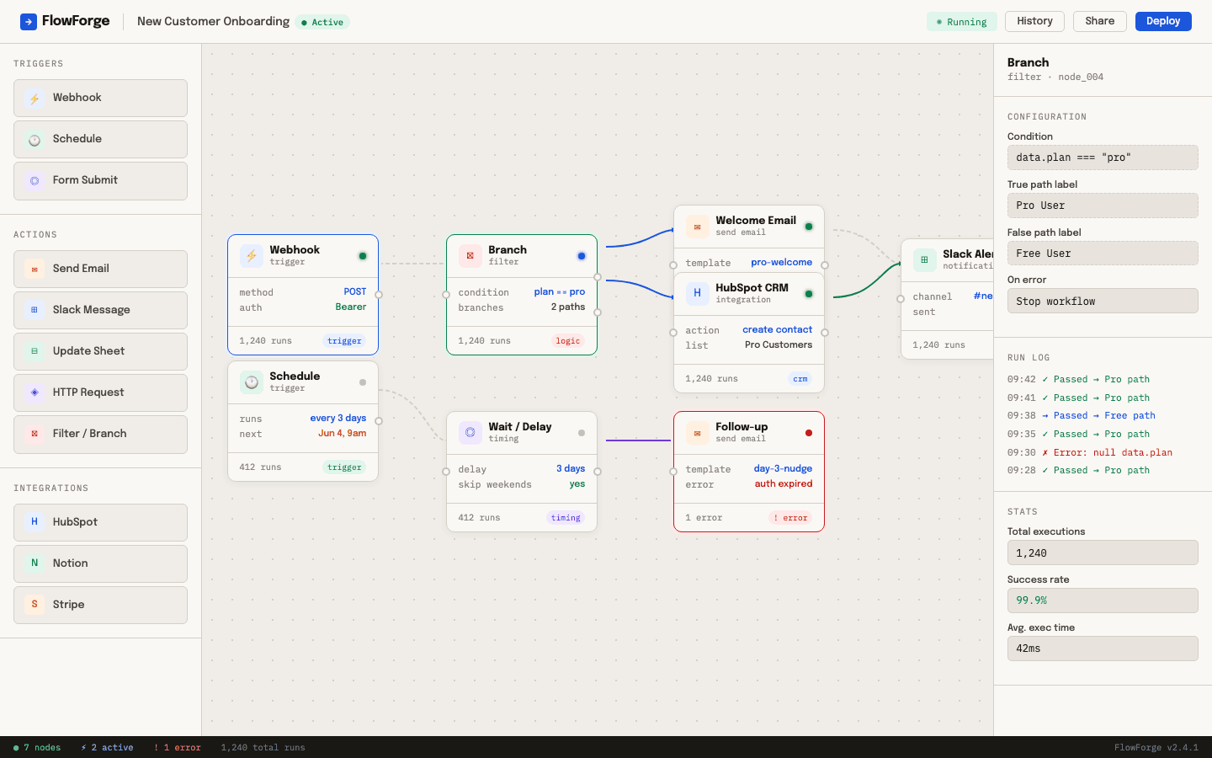
Task: Click the Wait / Delay node output port
Action: [598, 472]
